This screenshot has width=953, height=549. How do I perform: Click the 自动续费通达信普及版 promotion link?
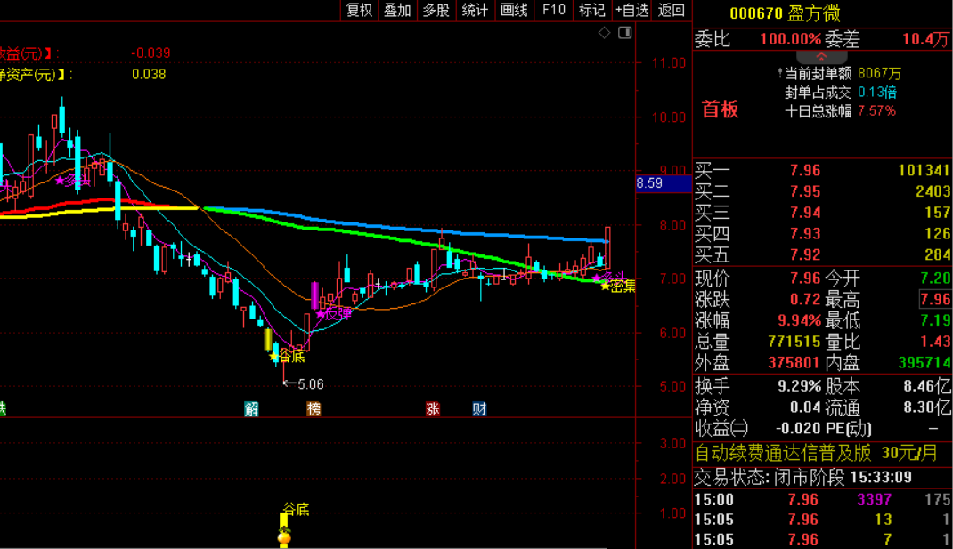pos(783,453)
